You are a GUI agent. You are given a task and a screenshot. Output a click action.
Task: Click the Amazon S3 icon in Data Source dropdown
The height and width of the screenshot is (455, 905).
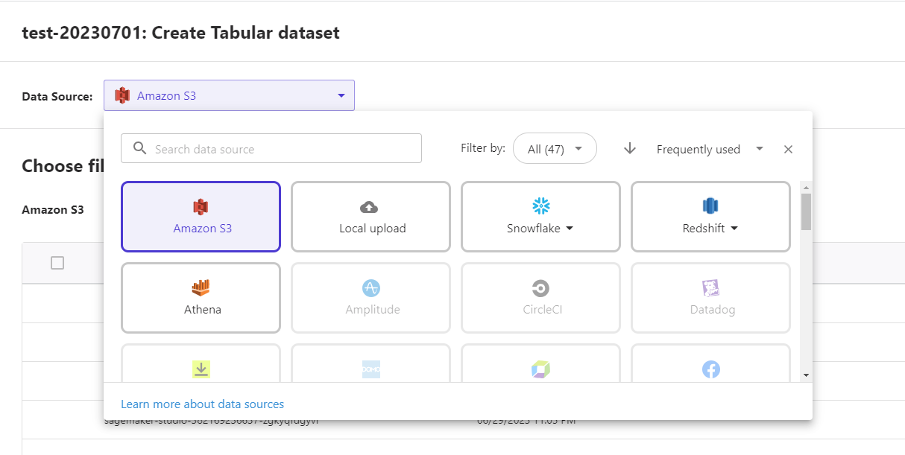(x=122, y=95)
